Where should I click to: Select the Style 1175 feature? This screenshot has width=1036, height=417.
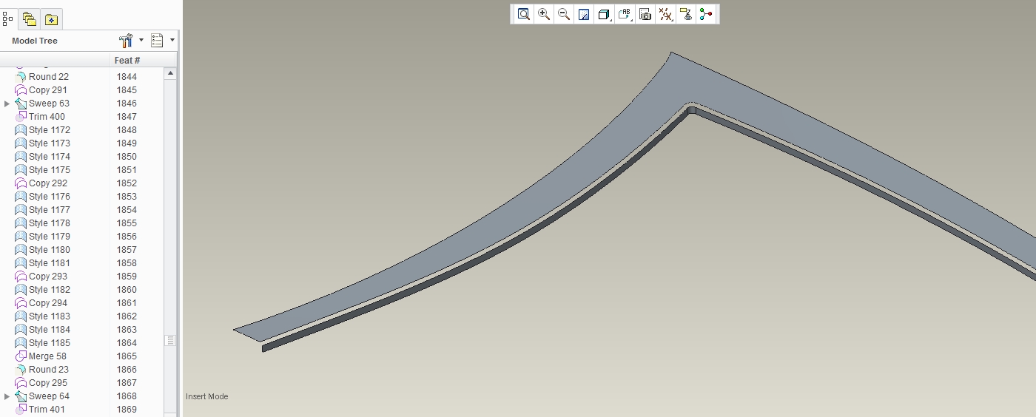(x=50, y=170)
